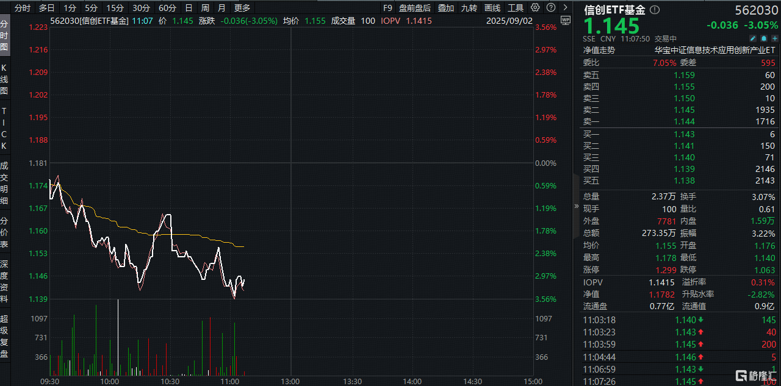Click the 卖五 price 1.159
Image resolution: width=781 pixels, height=386 pixels.
point(684,75)
